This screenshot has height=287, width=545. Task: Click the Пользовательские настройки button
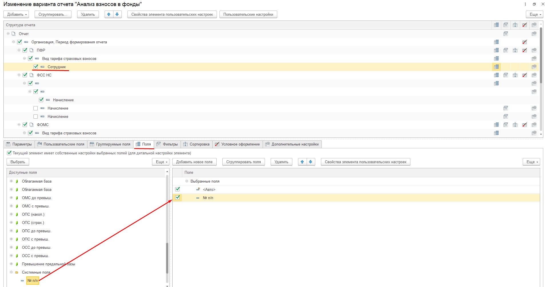(x=248, y=14)
